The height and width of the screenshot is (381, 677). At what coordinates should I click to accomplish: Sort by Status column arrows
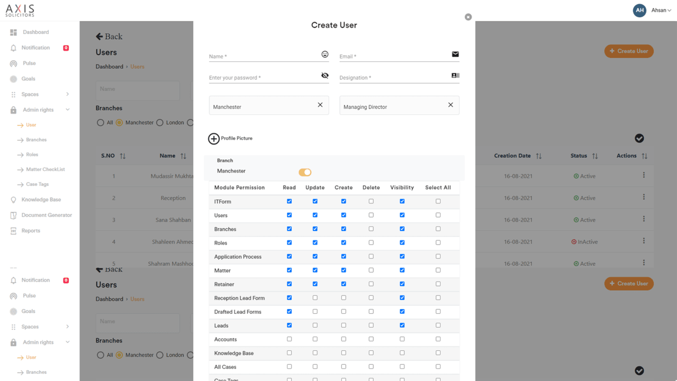point(595,156)
